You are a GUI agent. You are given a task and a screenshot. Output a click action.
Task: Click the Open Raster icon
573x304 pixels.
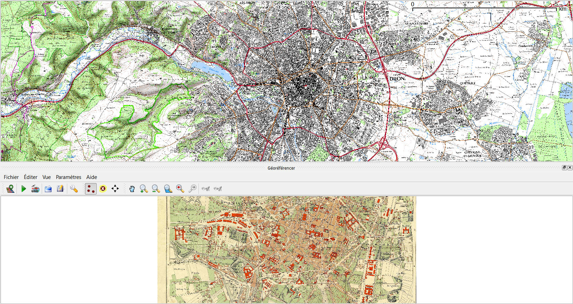10,189
